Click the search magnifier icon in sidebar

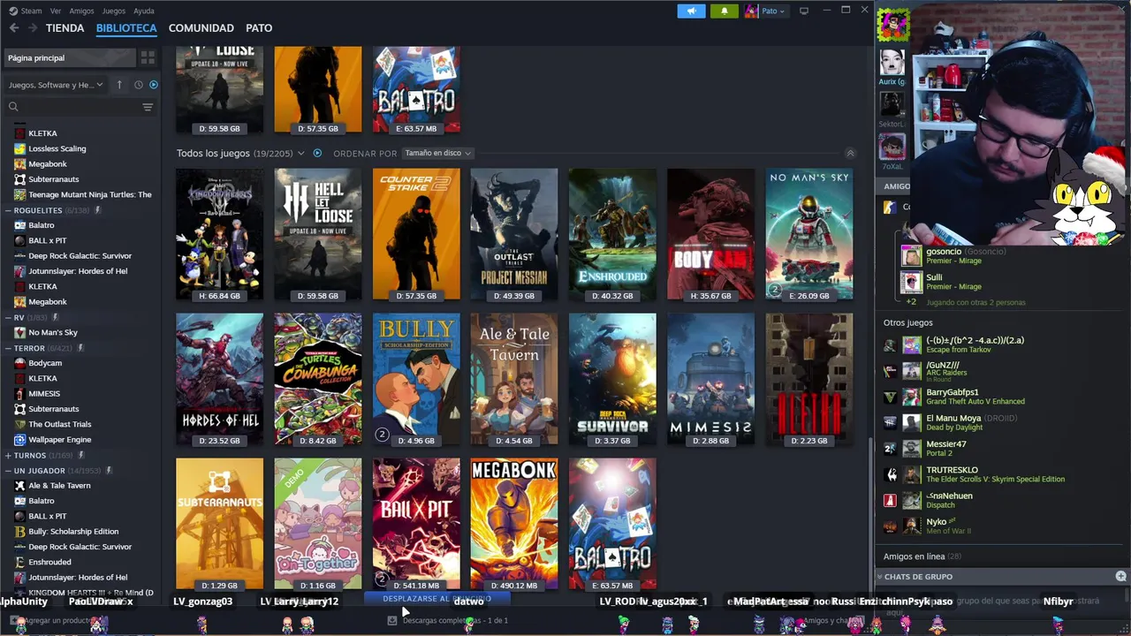click(13, 107)
